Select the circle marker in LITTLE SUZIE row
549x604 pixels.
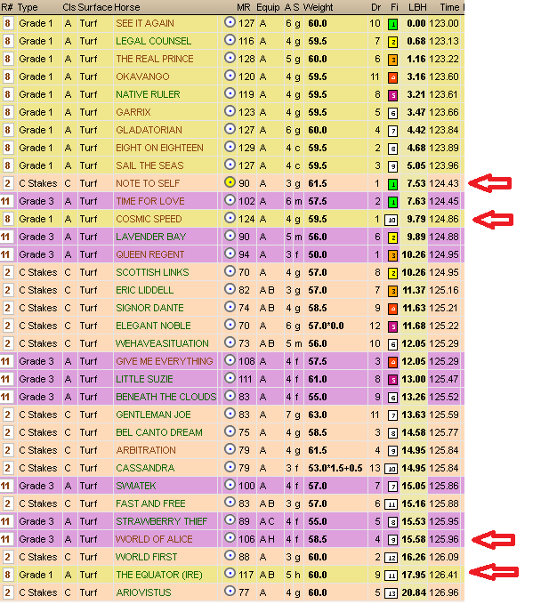point(230,379)
